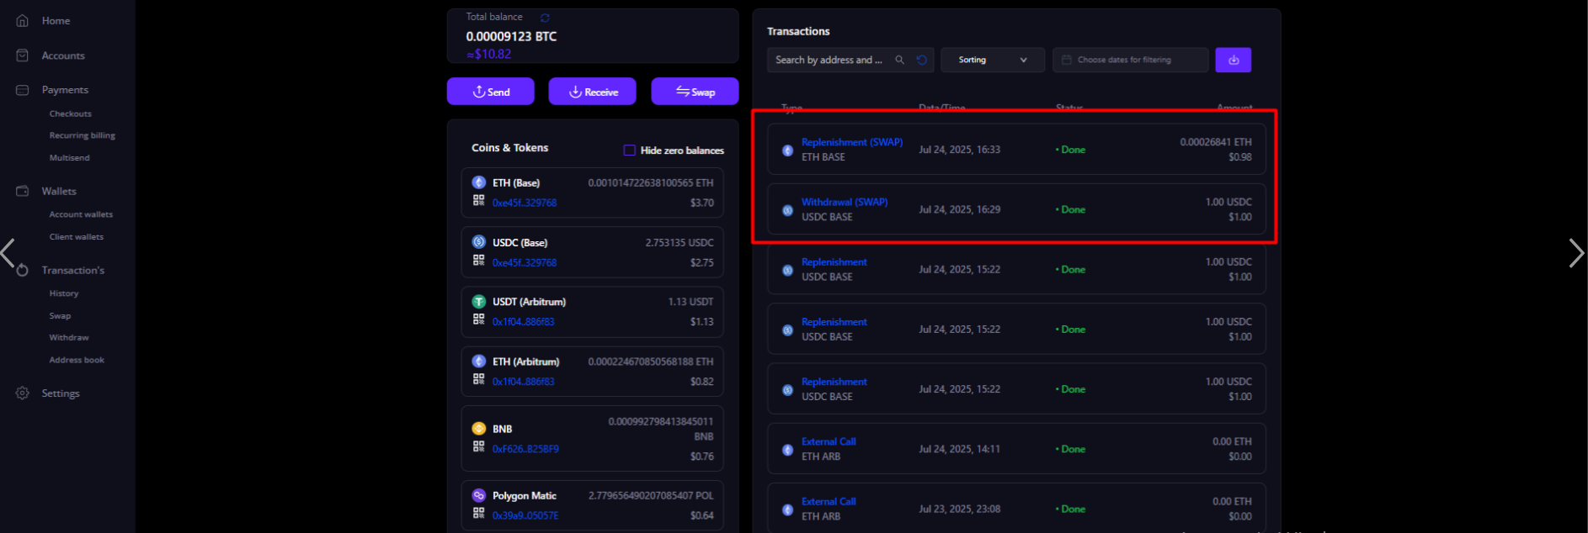
Task: Click the Receive button
Action: (592, 92)
